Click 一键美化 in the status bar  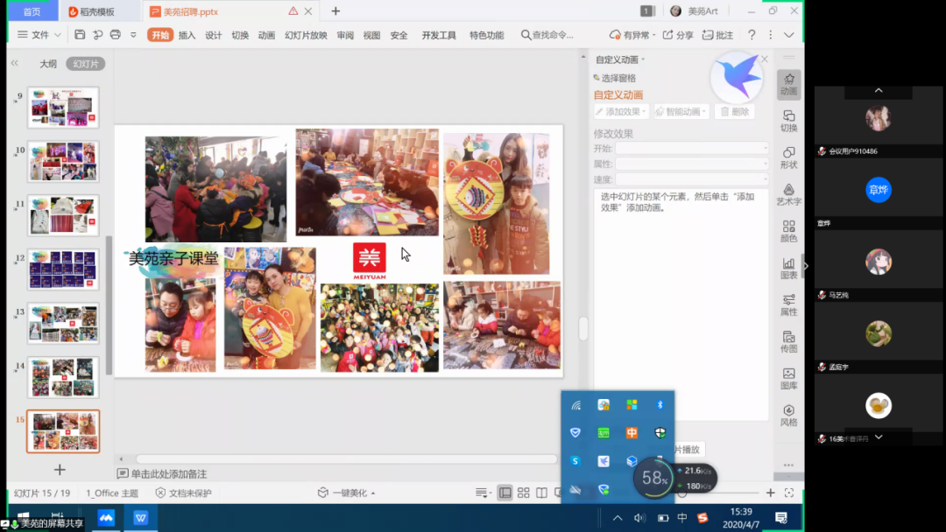pyautogui.click(x=349, y=493)
